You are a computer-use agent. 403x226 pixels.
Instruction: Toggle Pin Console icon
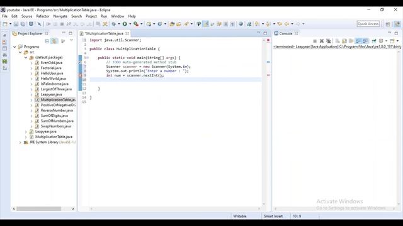pos(374,41)
